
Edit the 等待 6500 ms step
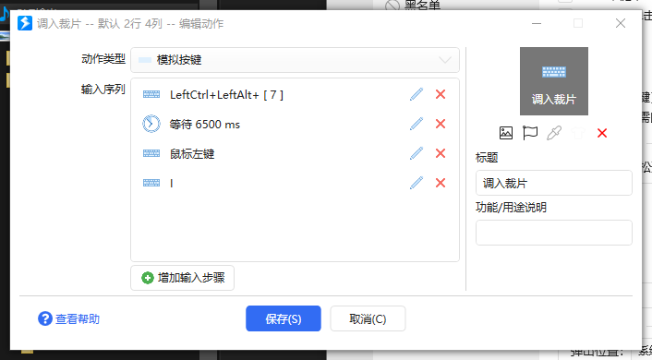tap(417, 124)
